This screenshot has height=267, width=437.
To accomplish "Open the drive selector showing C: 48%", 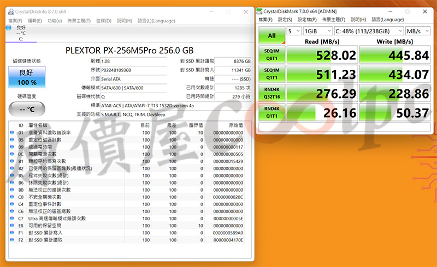I will coord(369,31).
